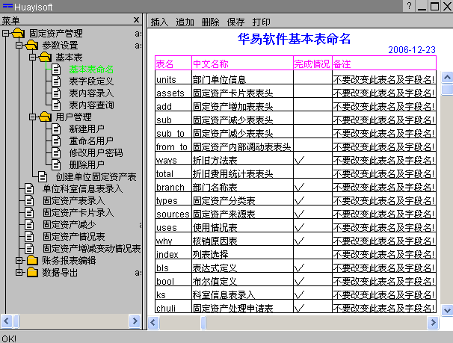
Task: Click the document icon for 表字段定义
Action: click(56, 81)
